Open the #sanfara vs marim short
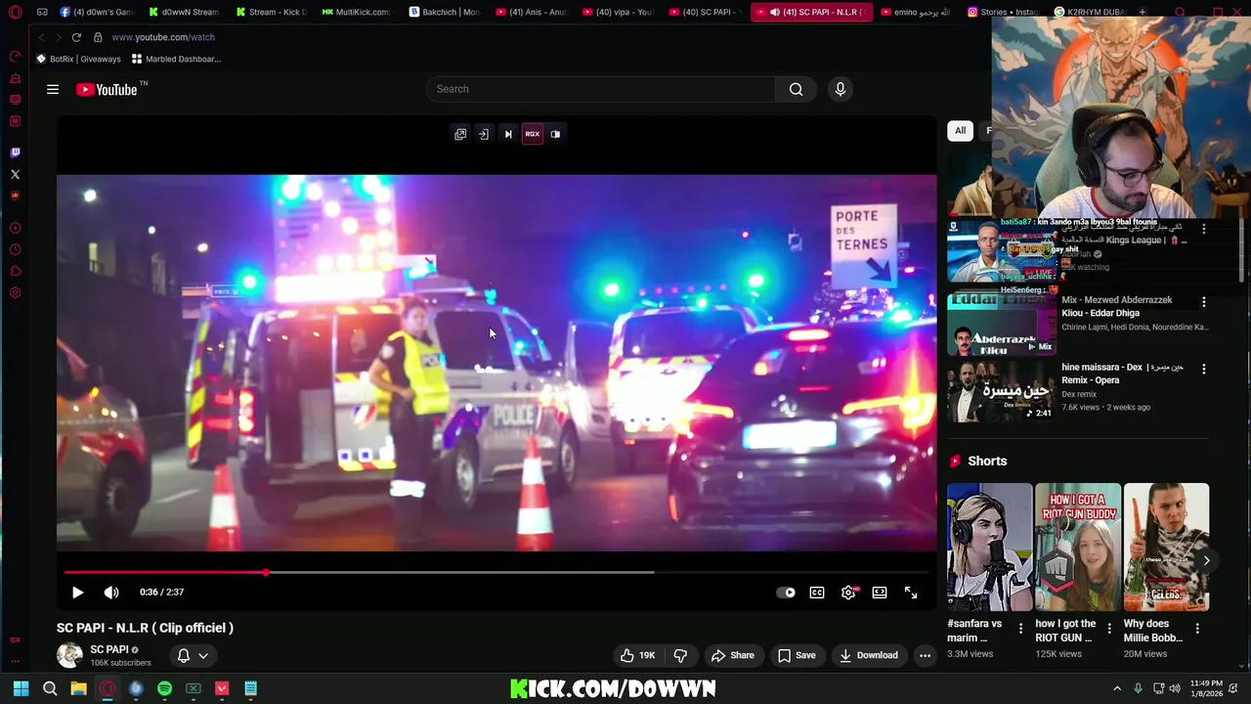Screen dimensions: 1251x704 pyautogui.click(x=989, y=547)
